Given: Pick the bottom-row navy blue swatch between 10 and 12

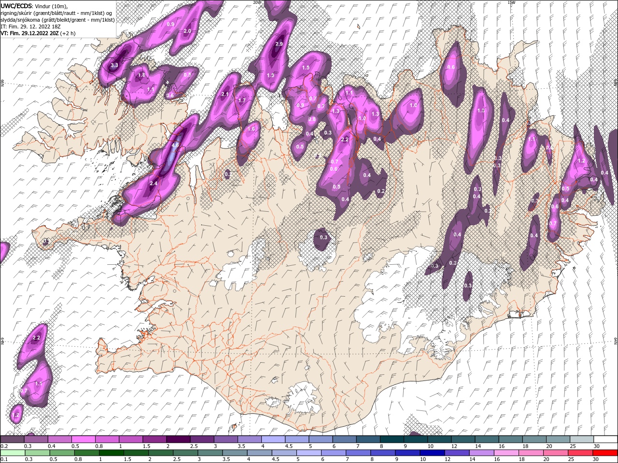Looking at the screenshot, I should tap(432, 453).
